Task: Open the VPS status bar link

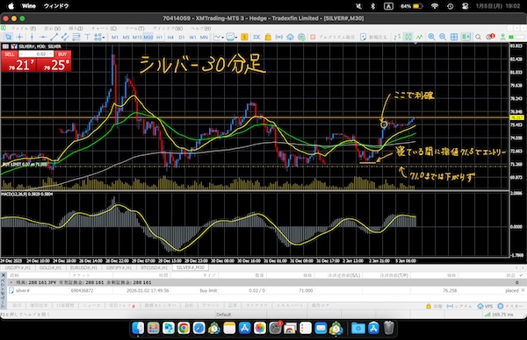Action: [x=486, y=306]
